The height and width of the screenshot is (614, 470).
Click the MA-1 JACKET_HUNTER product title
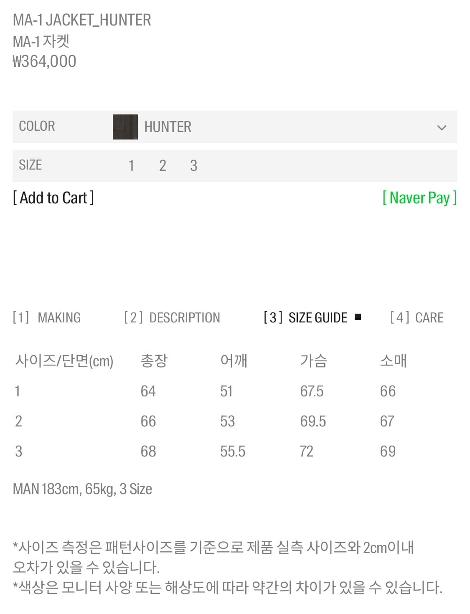tap(82, 20)
